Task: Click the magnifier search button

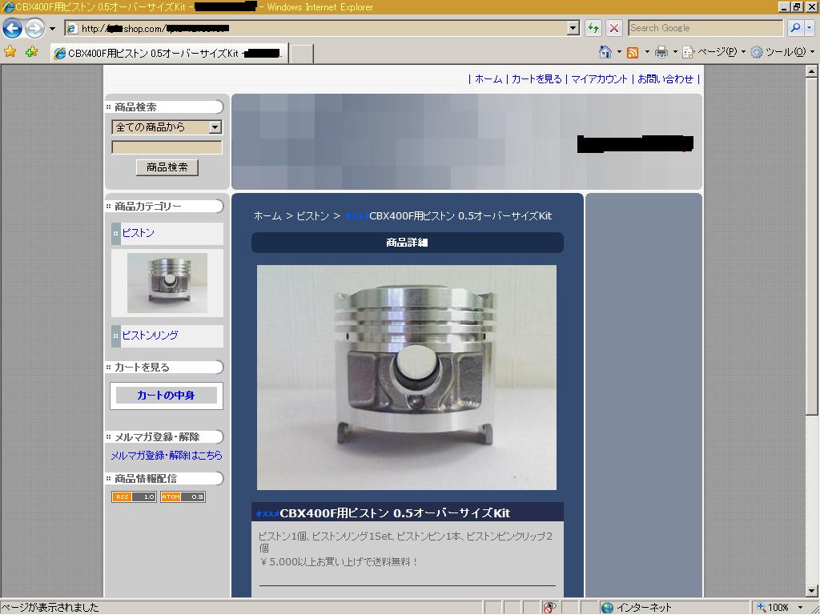Action: click(795, 28)
